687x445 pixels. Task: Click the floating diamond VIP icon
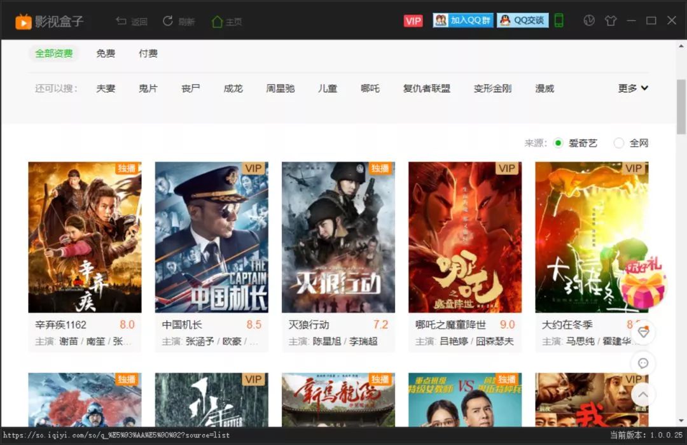pos(643,332)
